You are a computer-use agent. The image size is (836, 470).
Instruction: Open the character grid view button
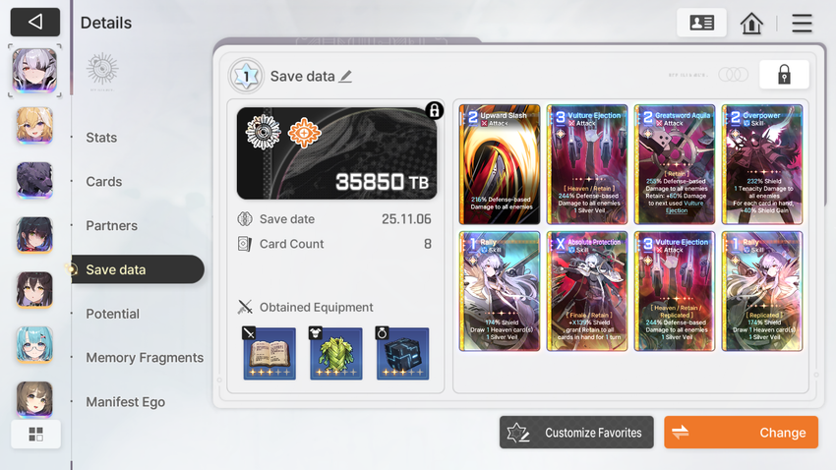point(35,434)
